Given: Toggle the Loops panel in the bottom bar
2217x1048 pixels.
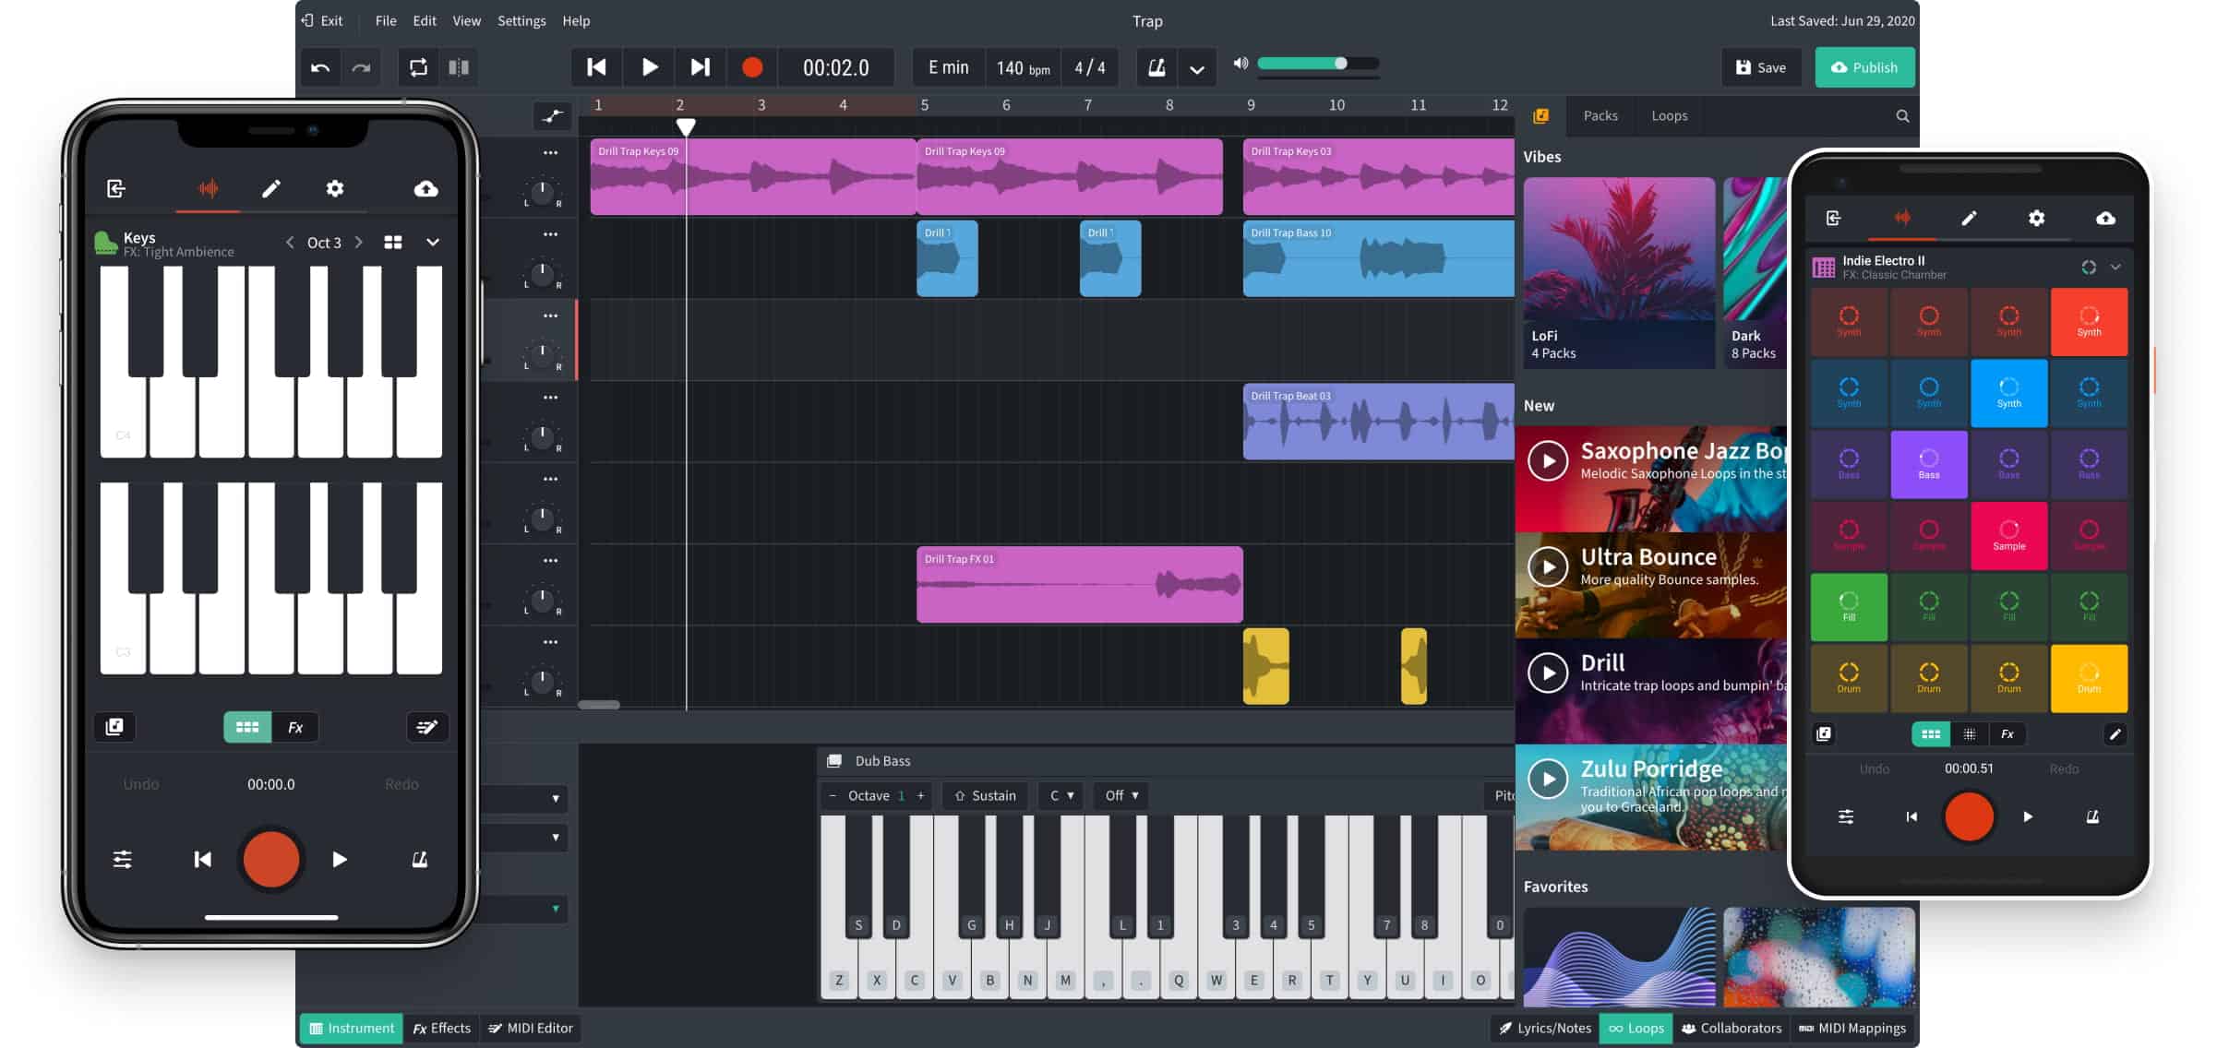Looking at the screenshot, I should click(x=1636, y=1028).
